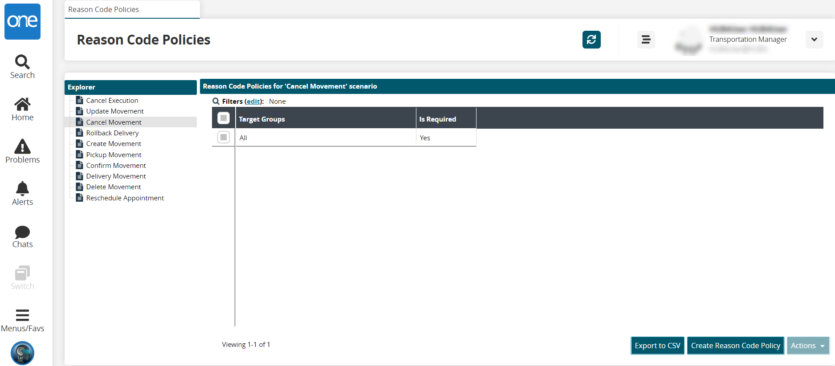
Task: Sort by Is Required column header
Action: [x=446, y=119]
